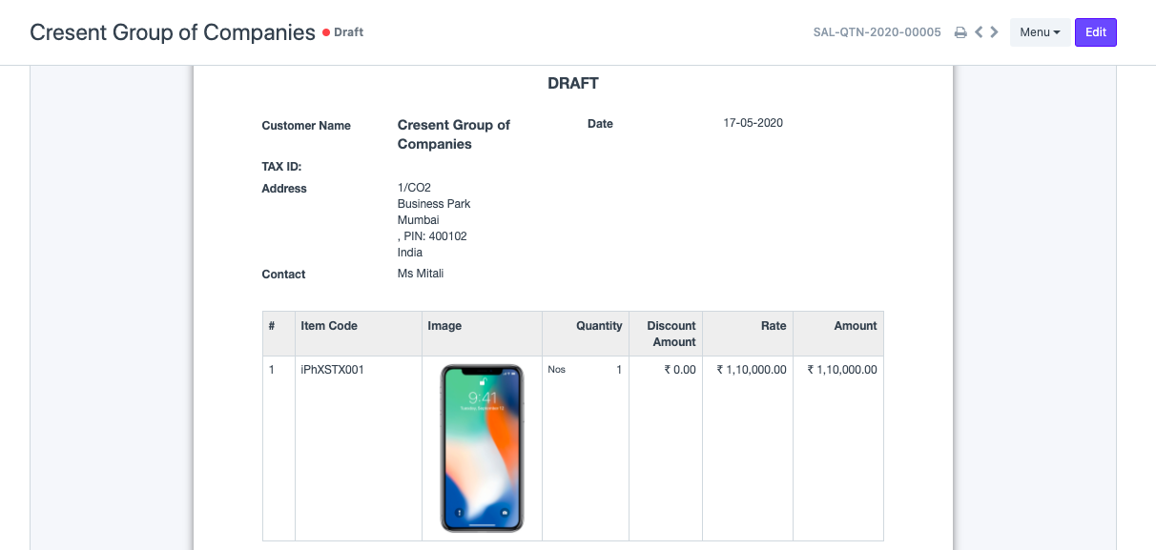1156x550 pixels.
Task: Open the Menu dropdown
Action: pos(1040,32)
